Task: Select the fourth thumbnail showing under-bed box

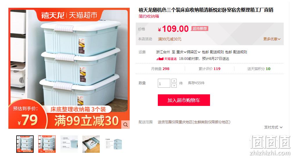Action: 91,144
